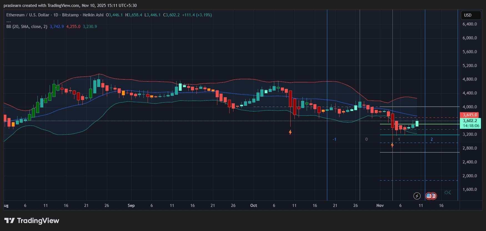
Task: Click the Sep label on time axis
Action: 131,206
